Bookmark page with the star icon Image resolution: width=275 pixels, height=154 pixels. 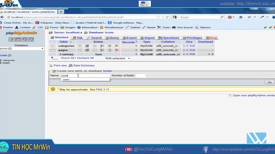pyautogui.click(x=158, y=17)
